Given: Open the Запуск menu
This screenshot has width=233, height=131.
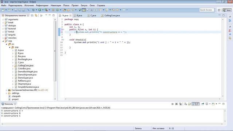Looking at the screenshot, I should [x=84, y=5].
